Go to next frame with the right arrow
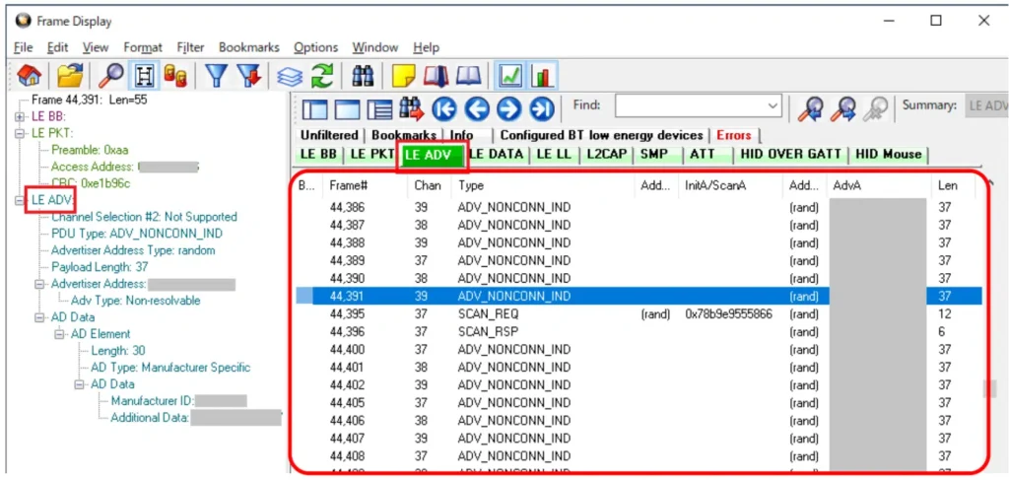The image size is (1009, 480). click(x=509, y=108)
